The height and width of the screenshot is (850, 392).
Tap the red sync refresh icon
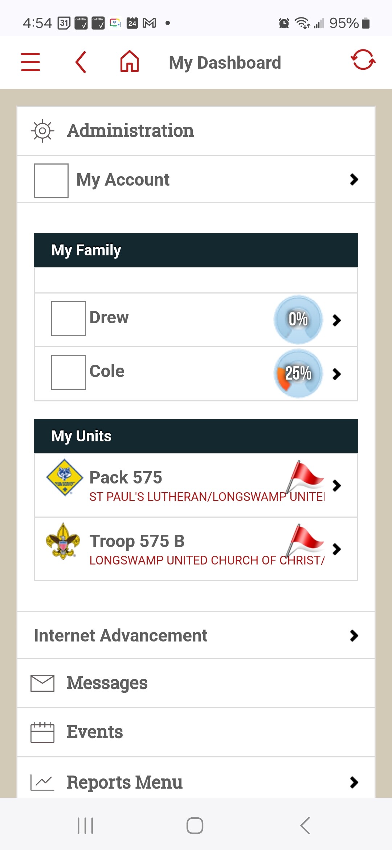363,60
